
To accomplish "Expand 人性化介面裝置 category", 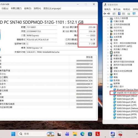I will [108, 18].
